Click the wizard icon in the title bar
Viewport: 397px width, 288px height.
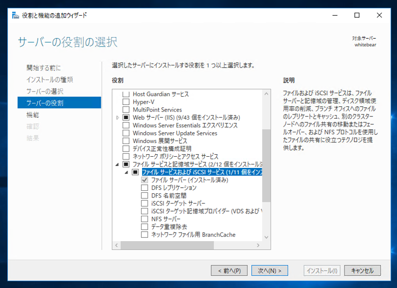point(15,15)
